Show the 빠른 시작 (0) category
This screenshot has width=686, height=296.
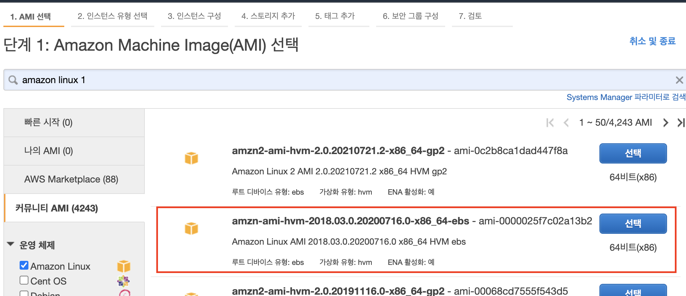pyautogui.click(x=74, y=122)
